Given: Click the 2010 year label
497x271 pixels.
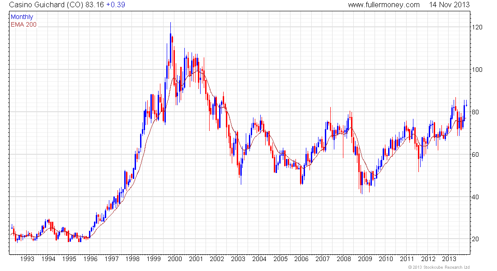Looking at the screenshot, I should (x=386, y=259).
